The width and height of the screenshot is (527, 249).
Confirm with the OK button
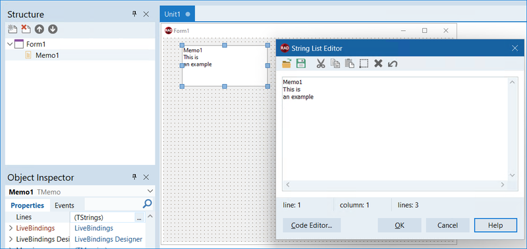click(400, 225)
